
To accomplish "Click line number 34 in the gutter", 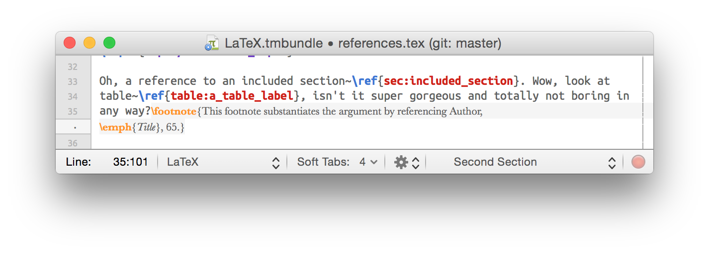I will point(73,96).
